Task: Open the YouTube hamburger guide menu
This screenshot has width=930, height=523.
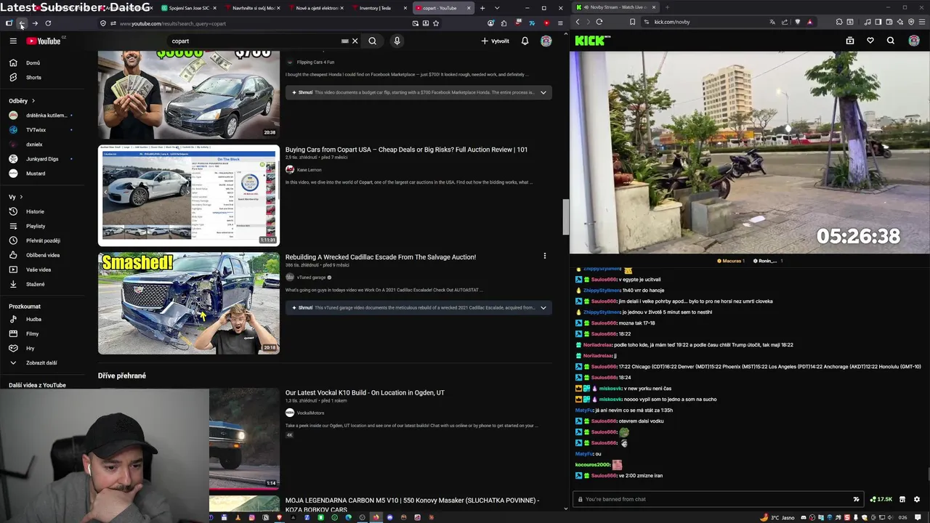Action: point(13,41)
